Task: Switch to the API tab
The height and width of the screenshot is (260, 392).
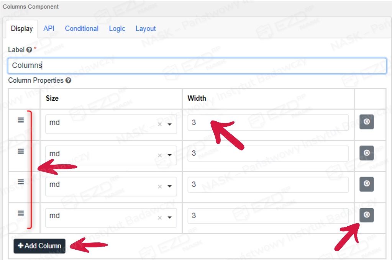Action: (49, 28)
